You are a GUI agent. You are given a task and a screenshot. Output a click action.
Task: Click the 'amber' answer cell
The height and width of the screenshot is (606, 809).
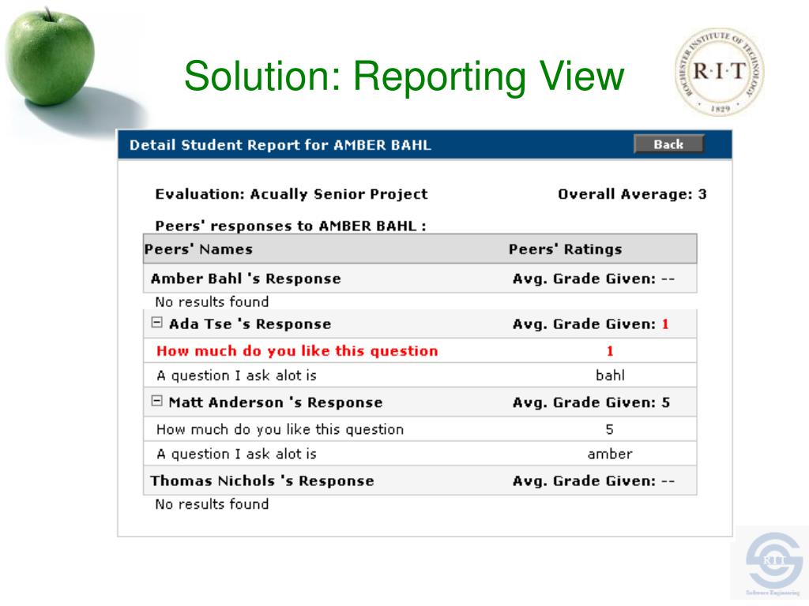pos(610,454)
